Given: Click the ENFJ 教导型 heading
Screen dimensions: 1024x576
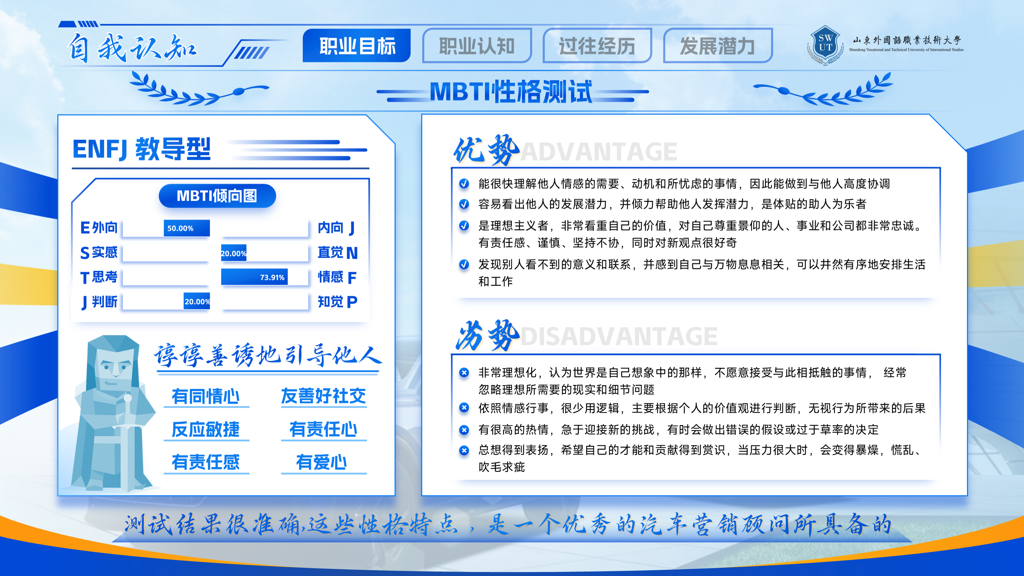Looking at the screenshot, I should [142, 149].
